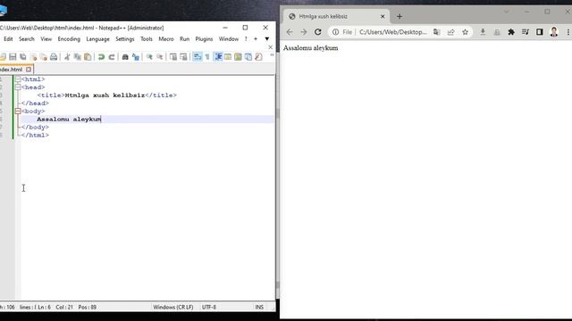Click the title text Htmlga xush kelibsiz in code
This screenshot has width=572, height=321.
(x=105, y=95)
